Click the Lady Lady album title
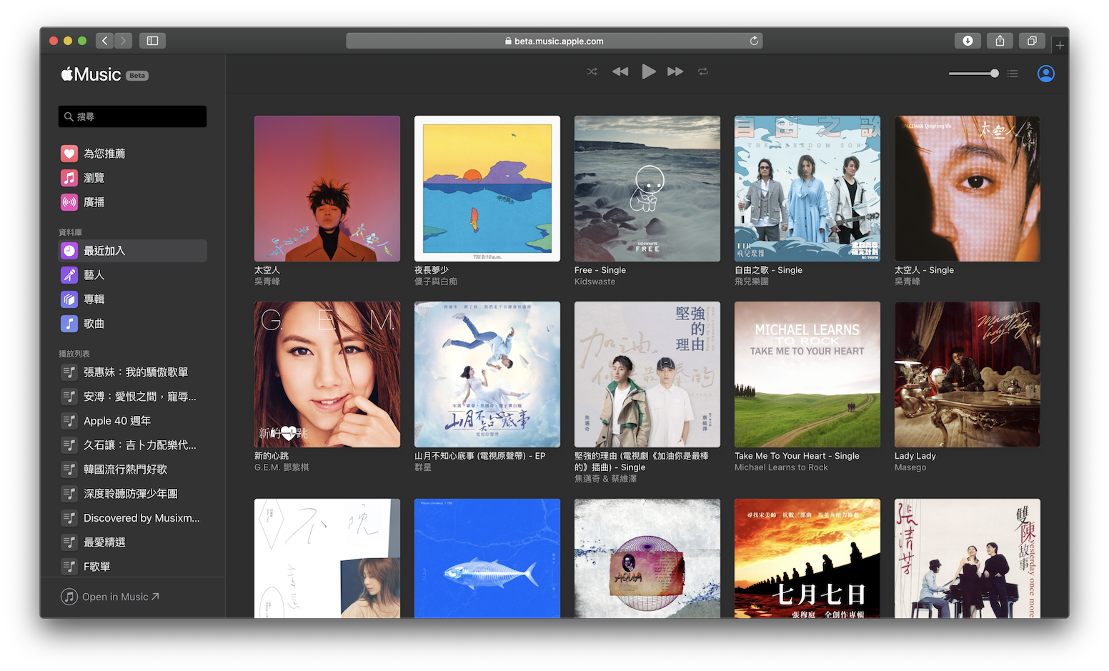Viewport: 1109px width, 671px height. [915, 456]
